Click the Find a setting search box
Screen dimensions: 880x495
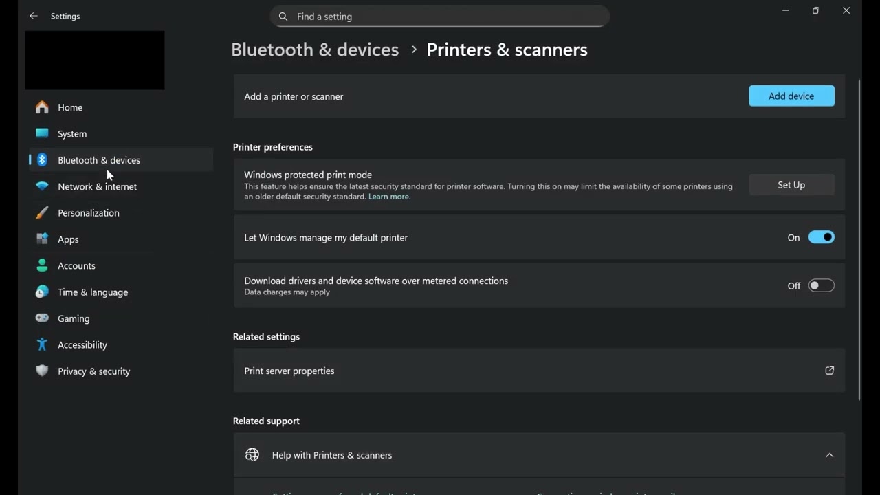click(440, 16)
